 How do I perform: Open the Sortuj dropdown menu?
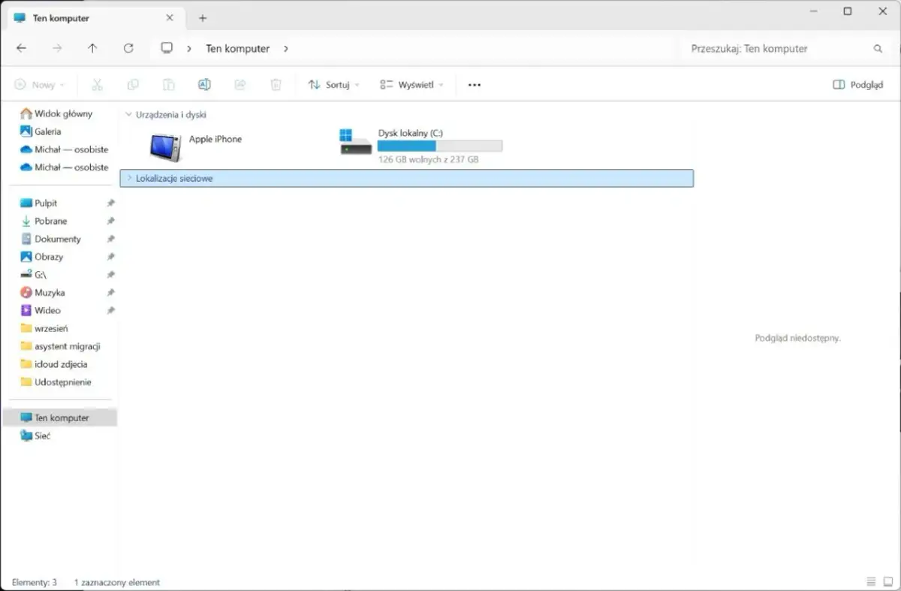tap(334, 85)
